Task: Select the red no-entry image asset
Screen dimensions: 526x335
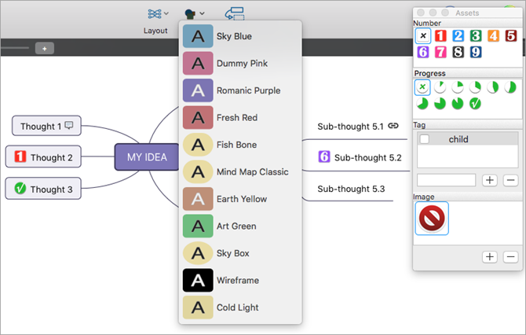Action: [432, 219]
